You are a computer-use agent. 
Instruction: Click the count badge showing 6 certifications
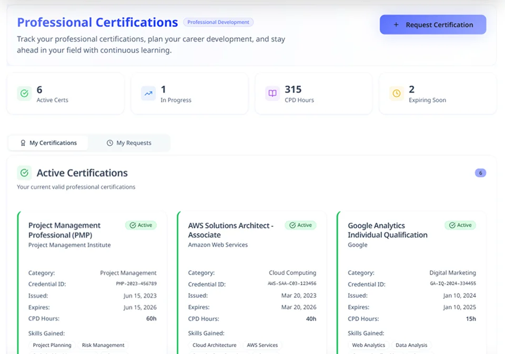(x=480, y=173)
